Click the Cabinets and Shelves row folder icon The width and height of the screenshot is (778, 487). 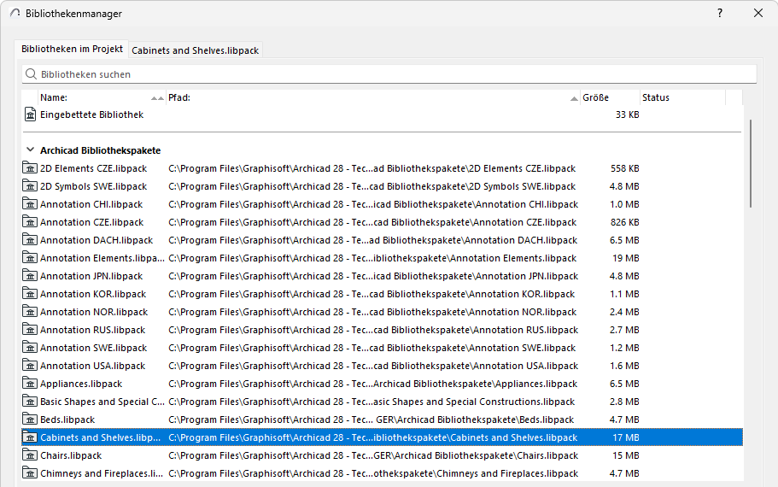point(30,437)
